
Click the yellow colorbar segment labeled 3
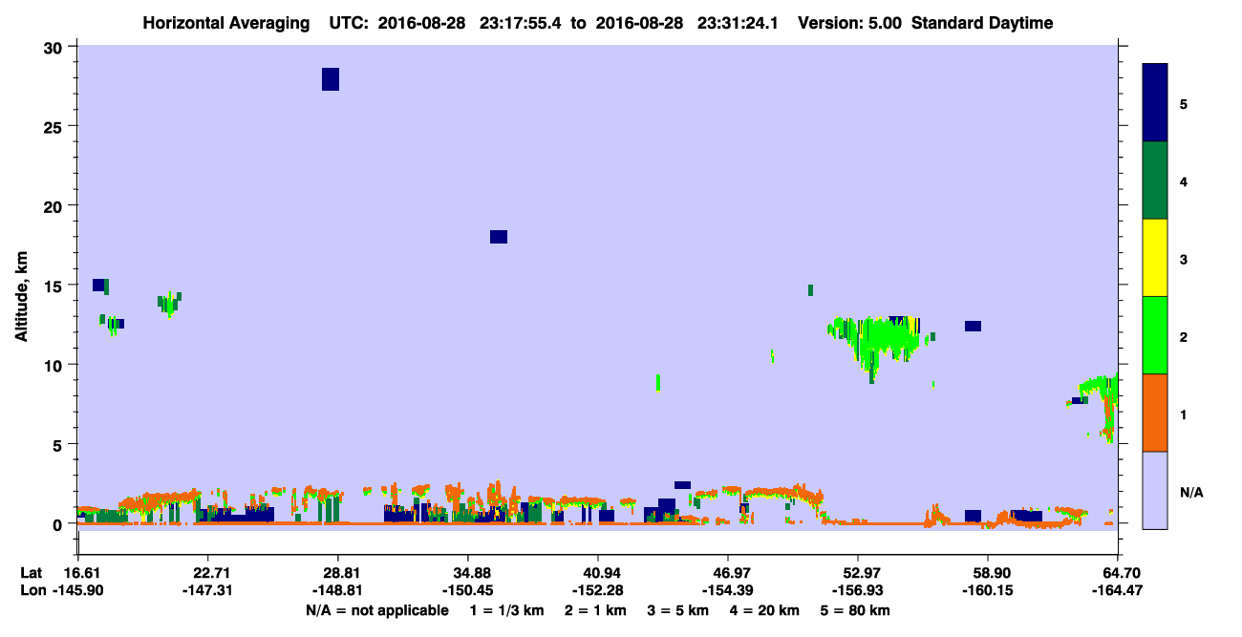[x=1155, y=258]
